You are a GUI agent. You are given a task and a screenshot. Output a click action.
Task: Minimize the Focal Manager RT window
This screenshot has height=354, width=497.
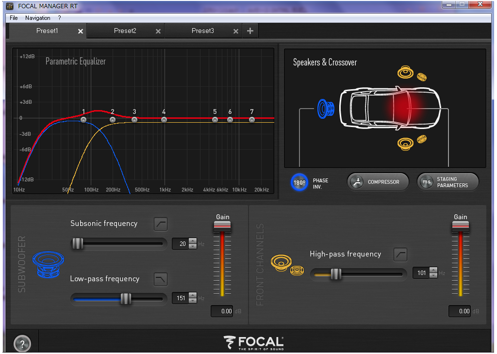(x=449, y=4)
